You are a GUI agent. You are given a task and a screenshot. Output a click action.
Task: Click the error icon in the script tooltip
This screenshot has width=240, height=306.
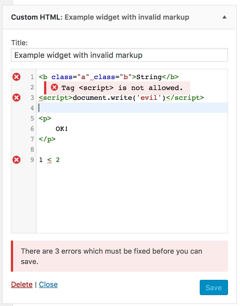coord(54,88)
